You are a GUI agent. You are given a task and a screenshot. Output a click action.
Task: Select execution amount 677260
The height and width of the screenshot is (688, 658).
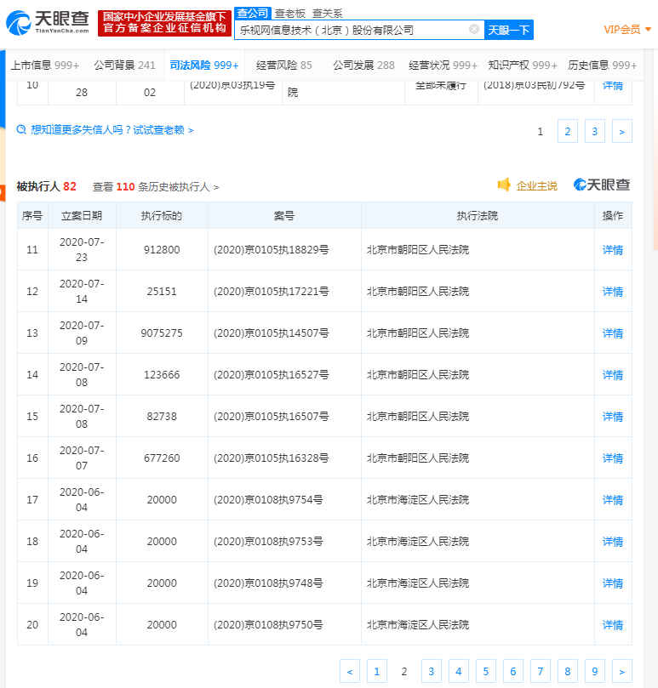pos(162,458)
